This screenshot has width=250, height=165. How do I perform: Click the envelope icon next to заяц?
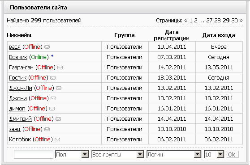tap(47, 129)
